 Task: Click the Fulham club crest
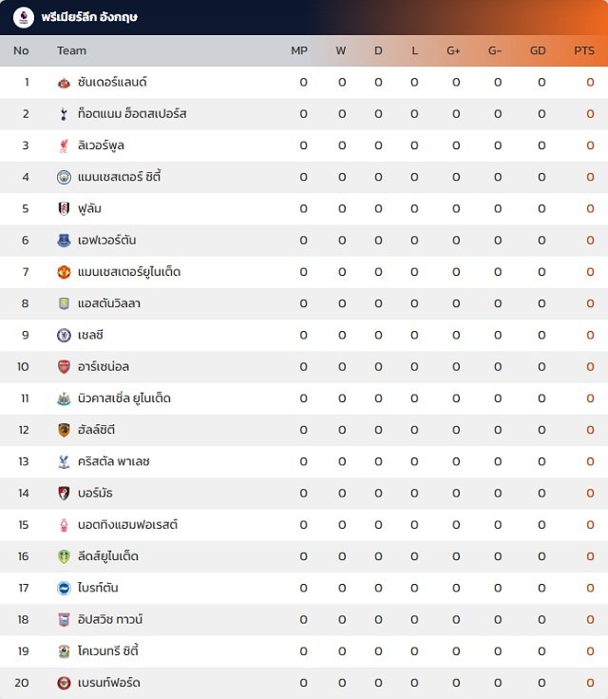64,209
